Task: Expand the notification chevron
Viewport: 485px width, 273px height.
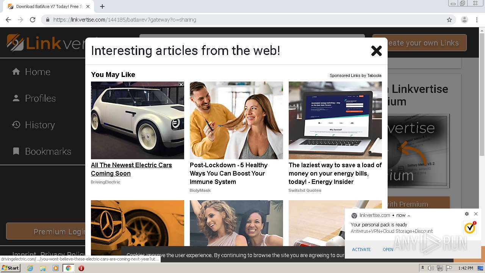Action: [409, 215]
